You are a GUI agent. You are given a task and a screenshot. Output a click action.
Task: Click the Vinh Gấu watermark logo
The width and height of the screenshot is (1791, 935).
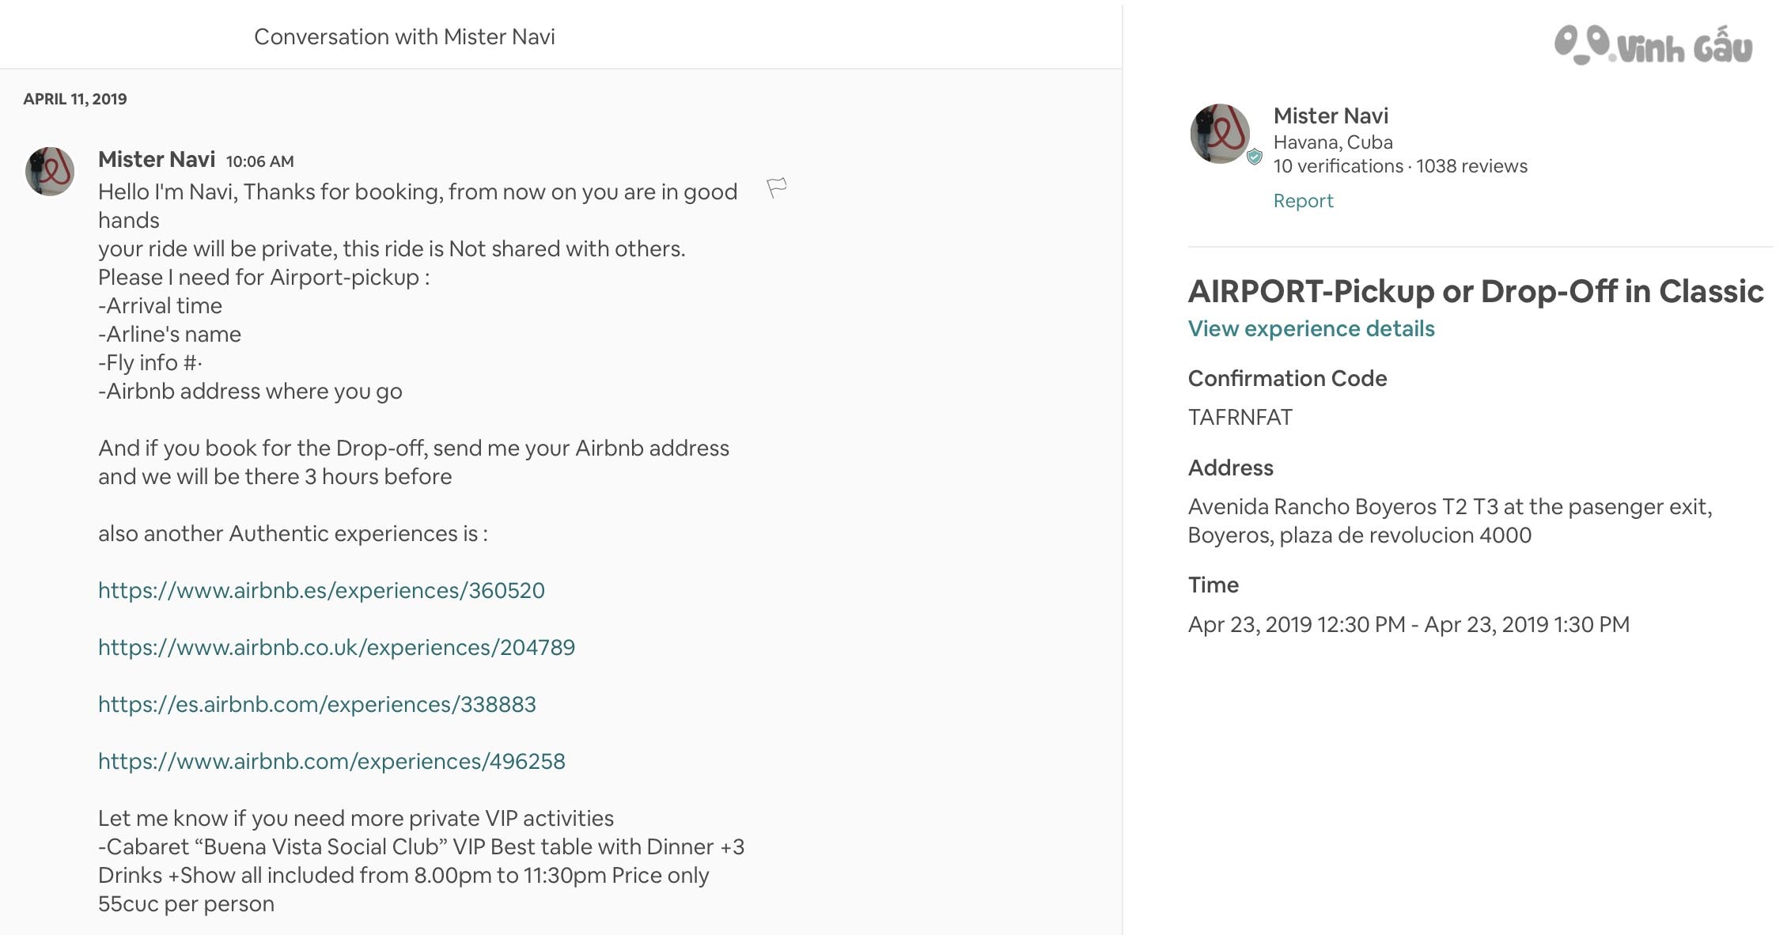pos(1653,45)
